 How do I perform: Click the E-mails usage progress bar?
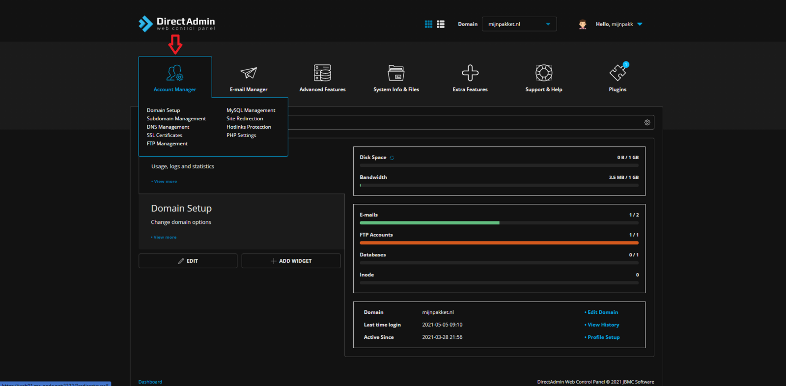[x=499, y=223]
